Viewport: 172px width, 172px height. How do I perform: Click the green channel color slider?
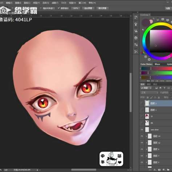tap(157, 73)
